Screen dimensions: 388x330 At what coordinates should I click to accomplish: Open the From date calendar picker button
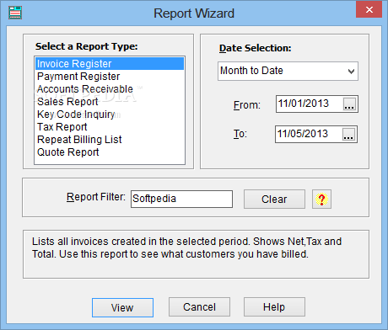(x=349, y=104)
